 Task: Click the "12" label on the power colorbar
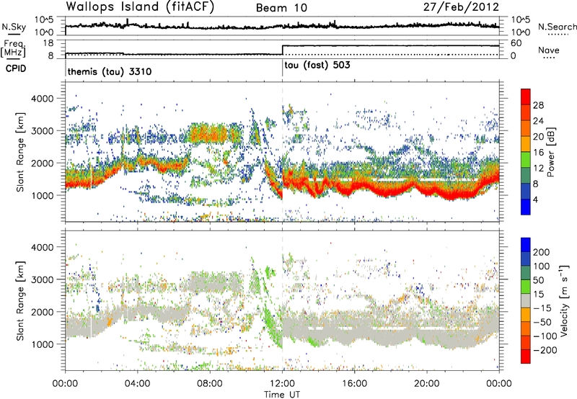pyautogui.click(x=538, y=169)
